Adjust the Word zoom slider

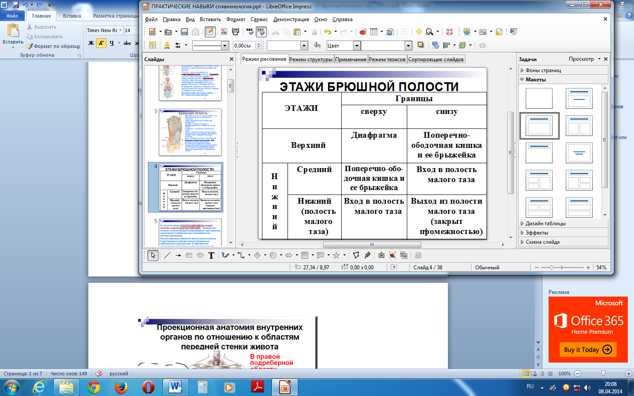coord(603,374)
